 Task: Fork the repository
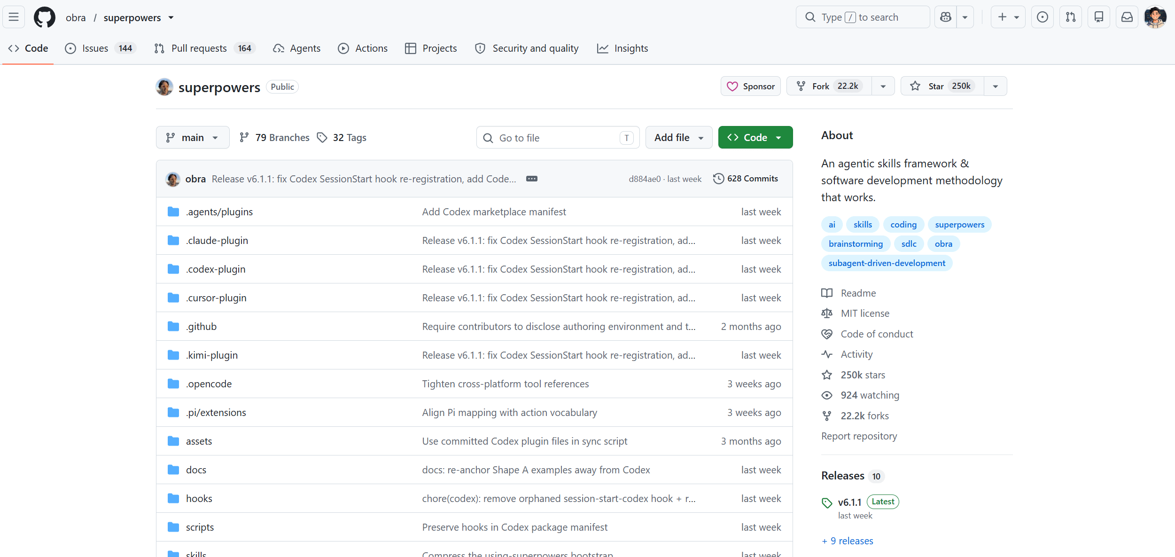point(829,86)
